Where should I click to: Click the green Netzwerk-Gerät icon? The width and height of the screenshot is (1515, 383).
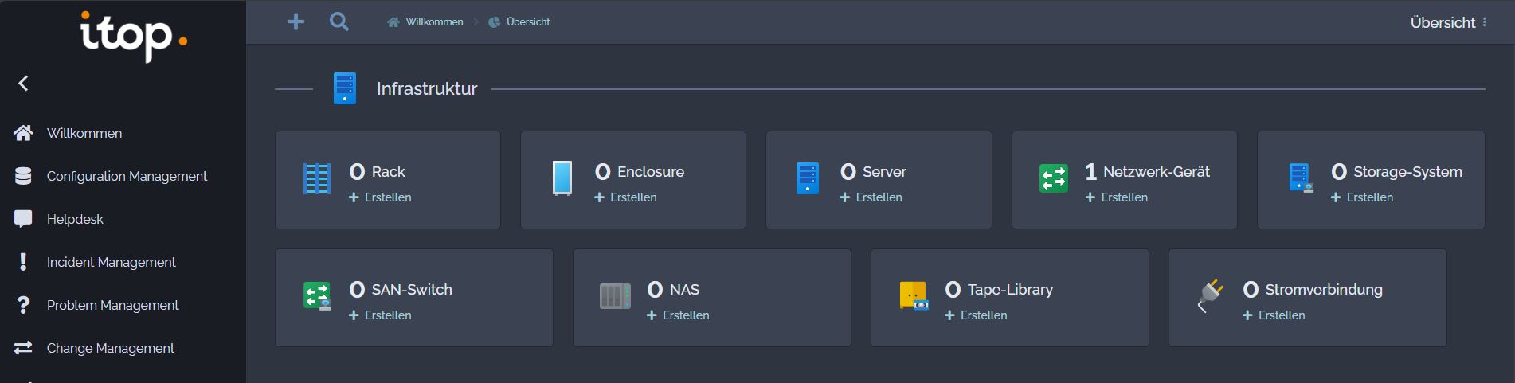tap(1053, 179)
